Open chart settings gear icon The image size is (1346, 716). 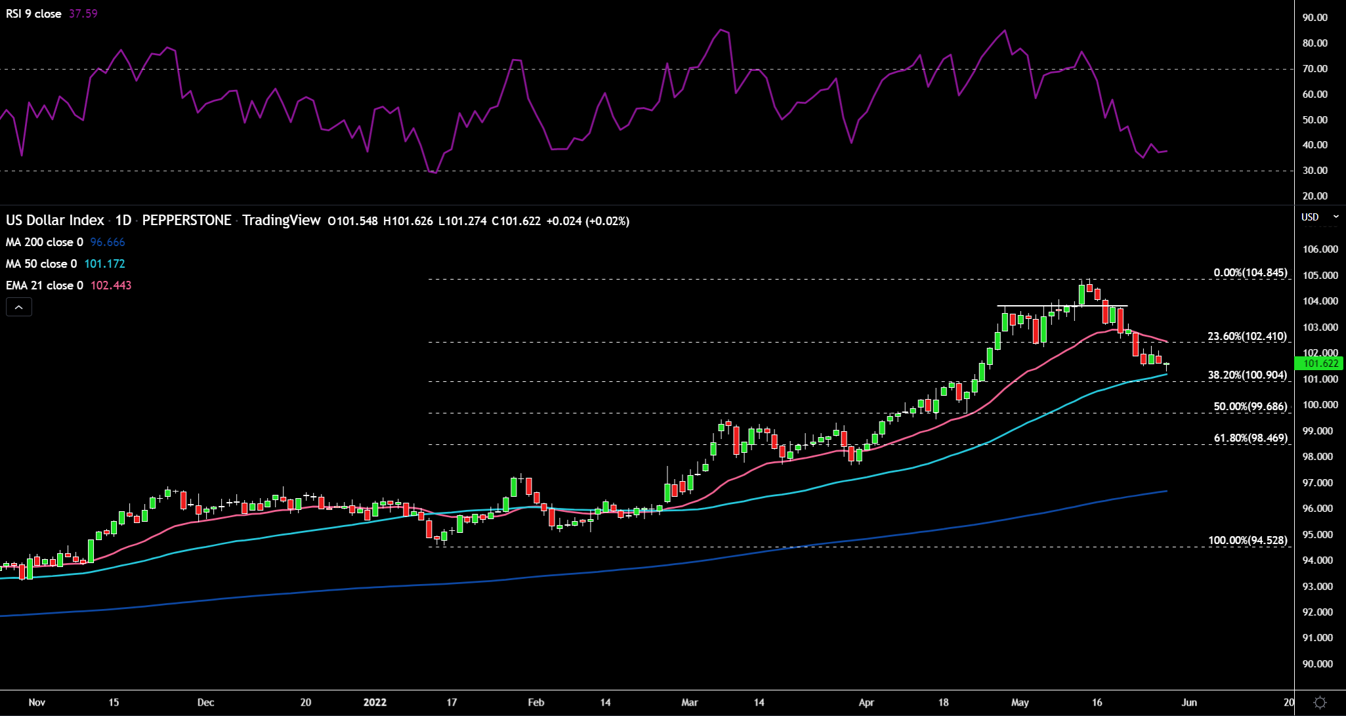click(1320, 702)
